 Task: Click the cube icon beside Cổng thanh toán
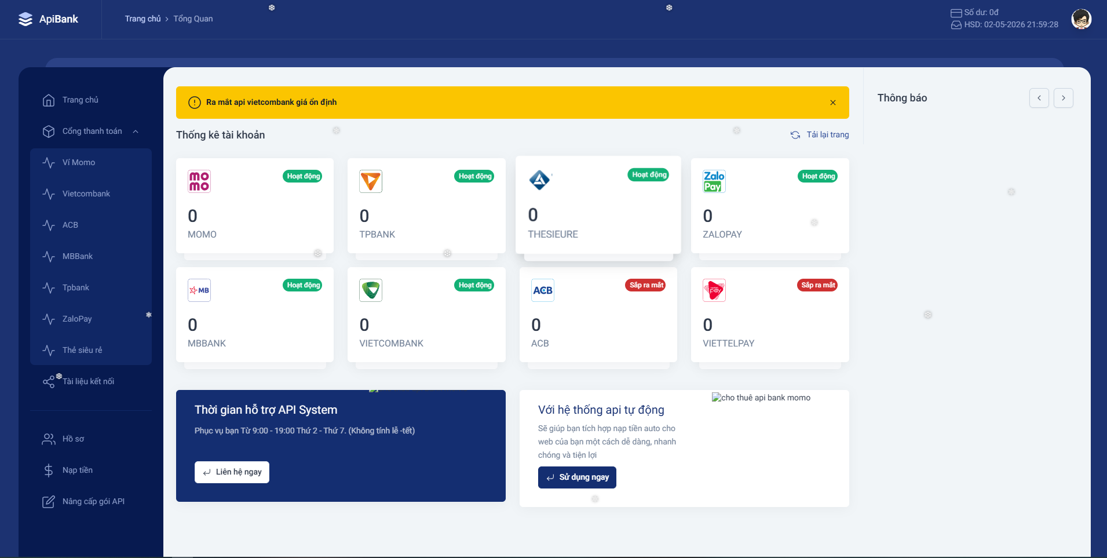point(49,132)
